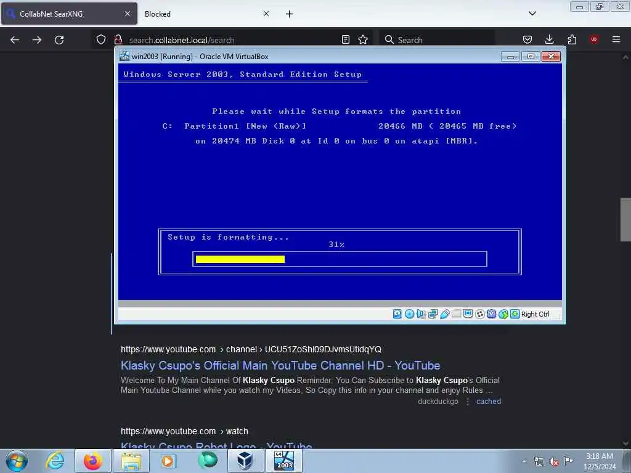Open the Pocket save icon in Firefox
Image resolution: width=631 pixels, height=473 pixels.
tap(527, 39)
